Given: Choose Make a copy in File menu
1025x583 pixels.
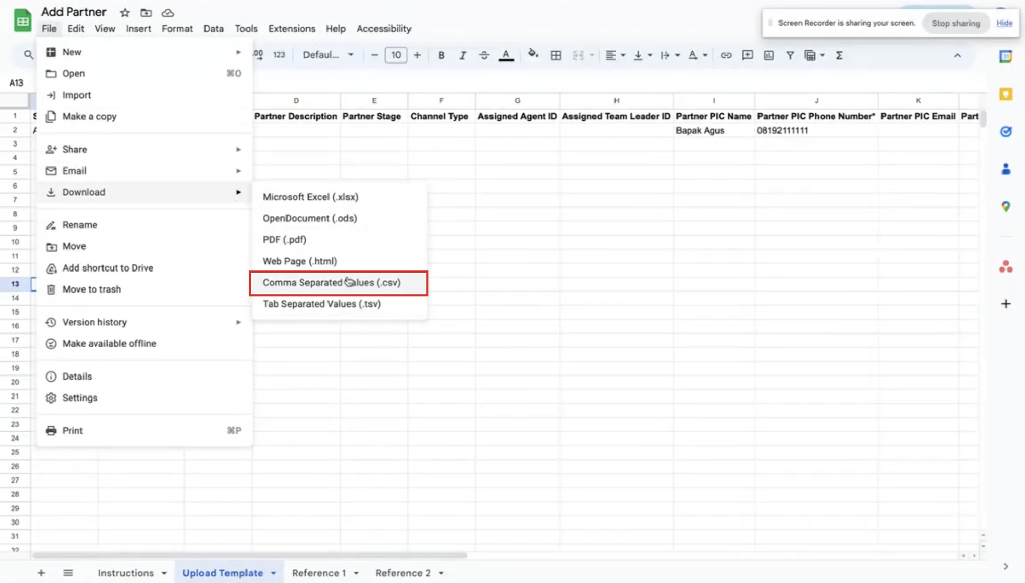Looking at the screenshot, I should [x=144, y=117].
